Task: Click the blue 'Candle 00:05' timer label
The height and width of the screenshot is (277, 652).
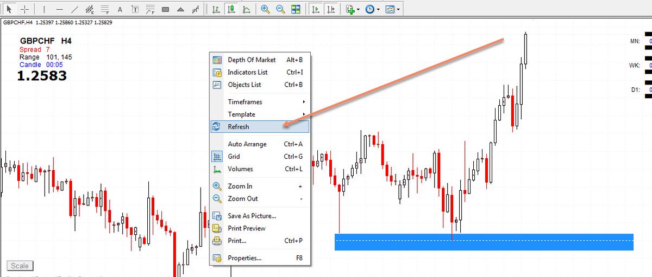Action: click(41, 65)
